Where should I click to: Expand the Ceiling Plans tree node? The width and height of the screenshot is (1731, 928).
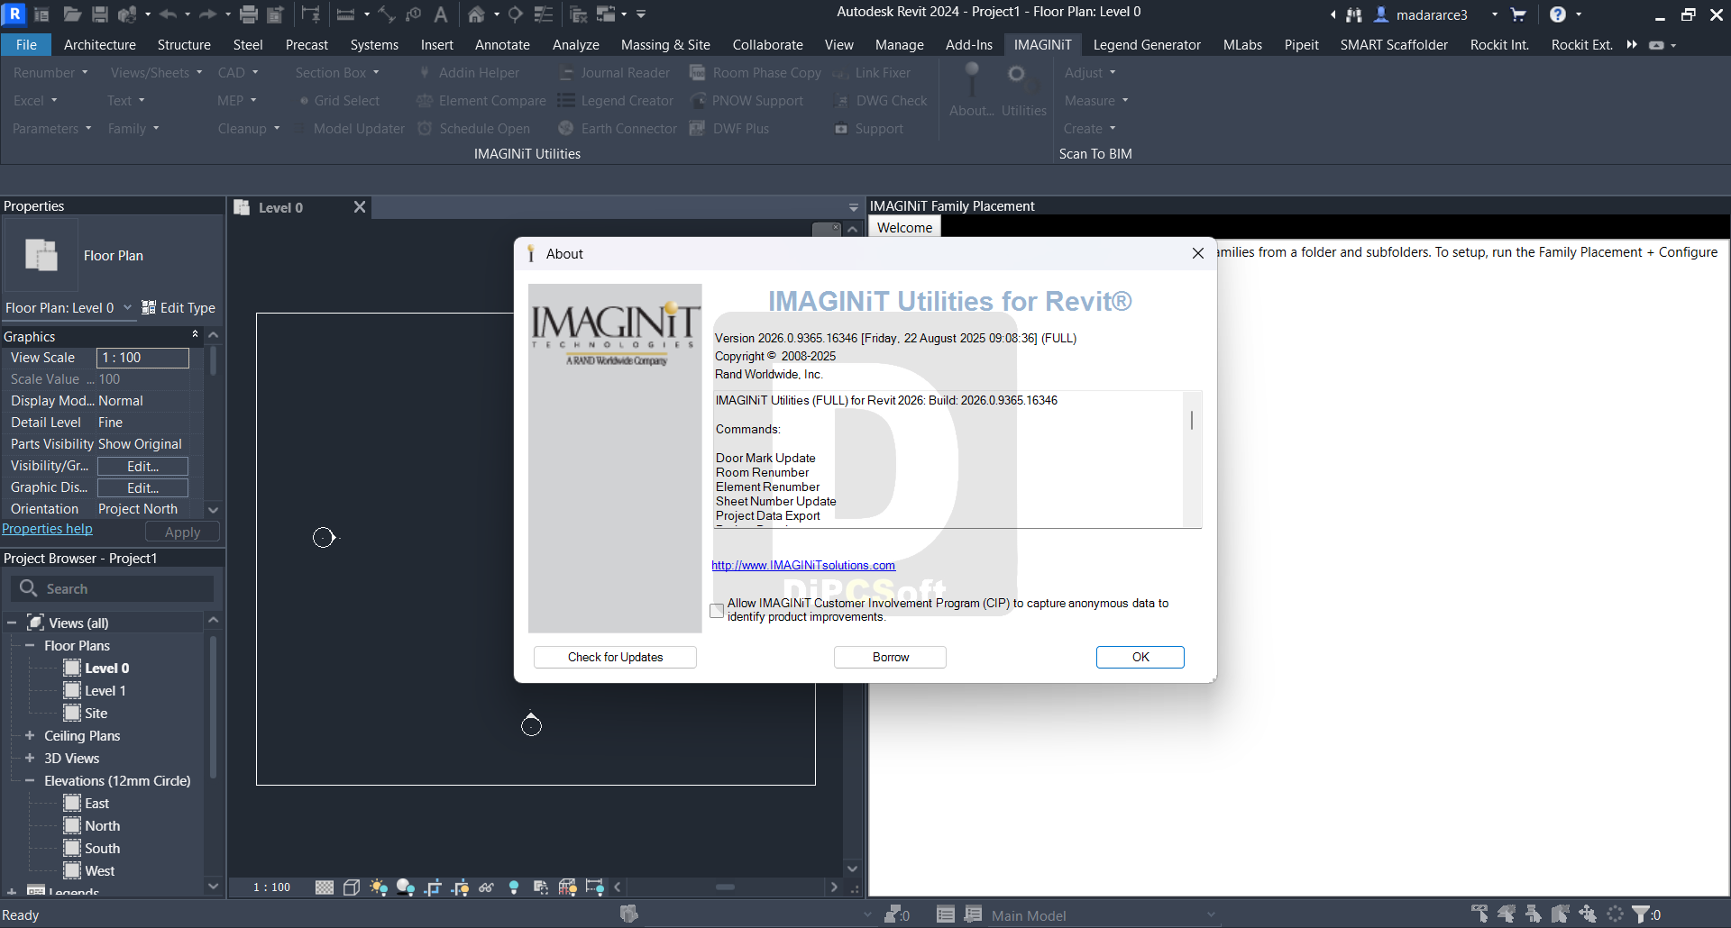point(30,736)
